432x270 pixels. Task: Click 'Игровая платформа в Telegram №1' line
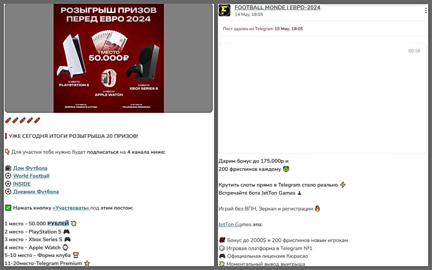265,248
